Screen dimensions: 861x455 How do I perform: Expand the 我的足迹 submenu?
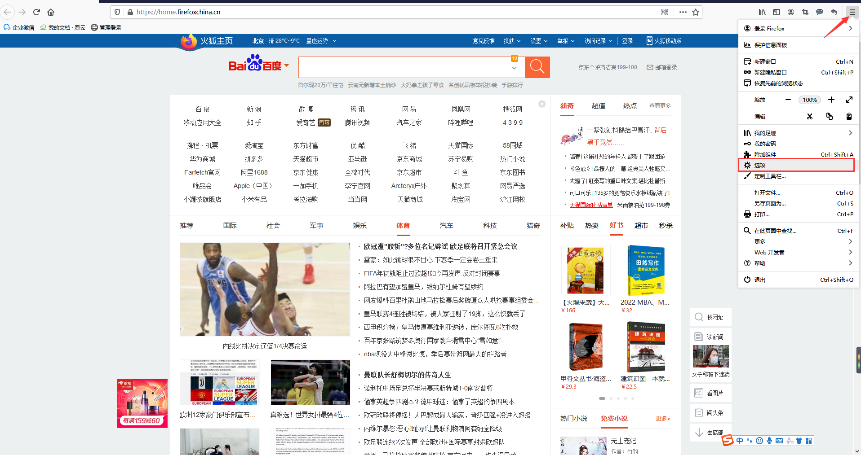798,133
